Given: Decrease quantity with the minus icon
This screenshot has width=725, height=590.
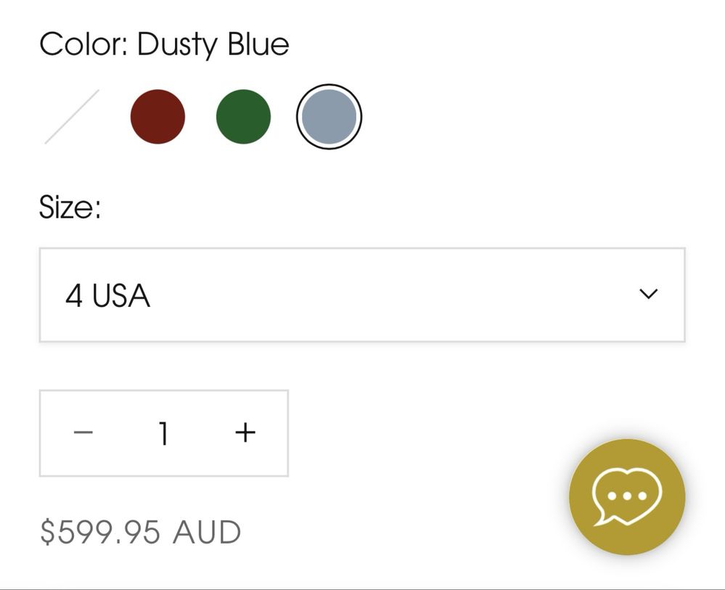Looking at the screenshot, I should 83,433.
